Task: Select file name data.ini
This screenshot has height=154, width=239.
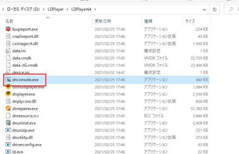Action: coord(19,51)
